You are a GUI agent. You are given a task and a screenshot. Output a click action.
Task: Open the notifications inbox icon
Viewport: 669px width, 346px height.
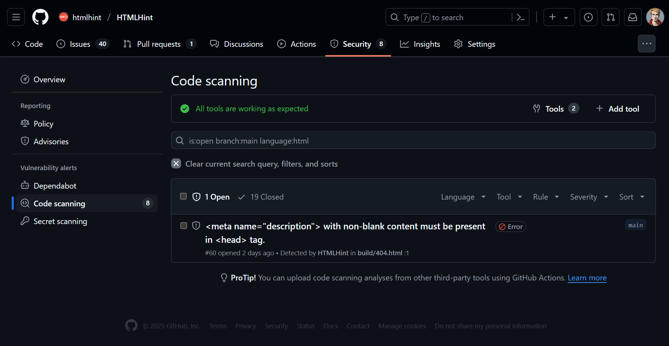coord(633,17)
